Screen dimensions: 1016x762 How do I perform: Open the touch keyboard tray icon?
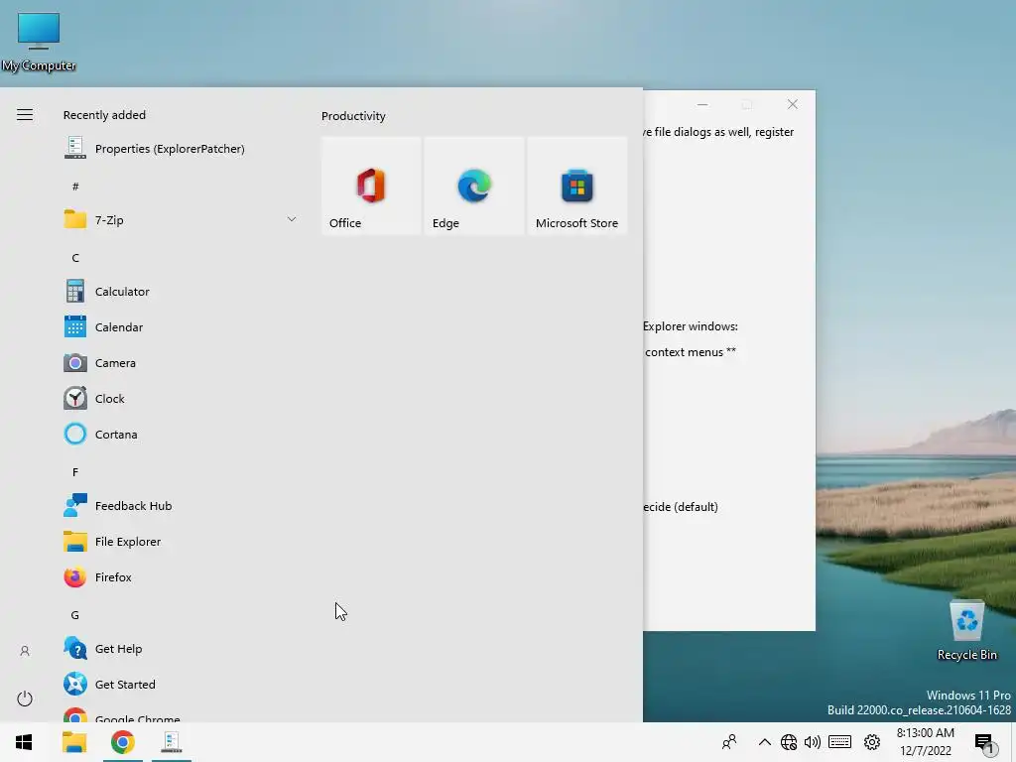(839, 742)
